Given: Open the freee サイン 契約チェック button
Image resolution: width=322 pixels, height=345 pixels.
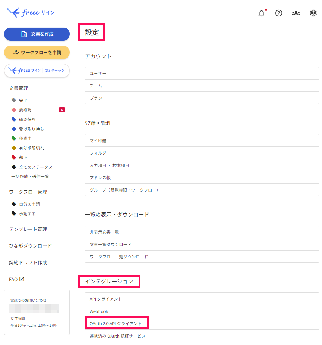Looking at the screenshot, I should coord(37,71).
